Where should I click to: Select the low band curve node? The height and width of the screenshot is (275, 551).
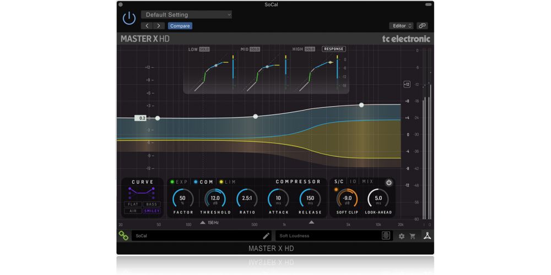click(x=158, y=118)
